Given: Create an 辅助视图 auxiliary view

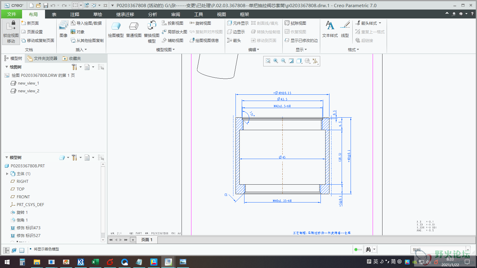Looking at the screenshot, I should (173, 40).
